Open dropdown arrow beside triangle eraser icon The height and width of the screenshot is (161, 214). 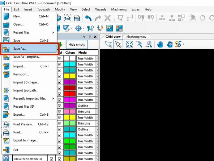click(72, 29)
